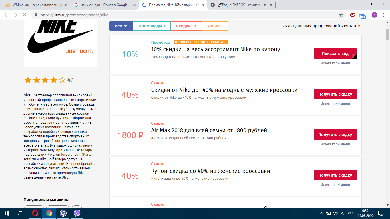Get discount for Air Max 2018 offer
The width and height of the screenshot is (390, 219).
[335, 135]
